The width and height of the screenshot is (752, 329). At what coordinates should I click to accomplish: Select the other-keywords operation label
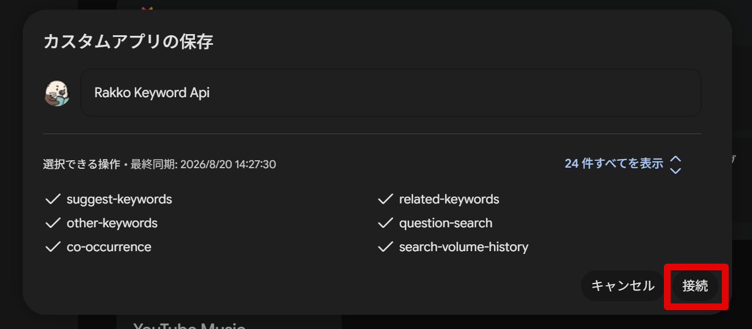(112, 223)
